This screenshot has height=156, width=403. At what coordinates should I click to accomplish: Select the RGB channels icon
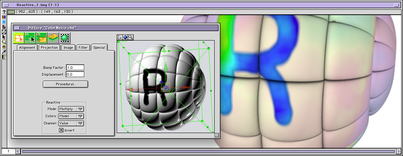(x=4, y=17)
